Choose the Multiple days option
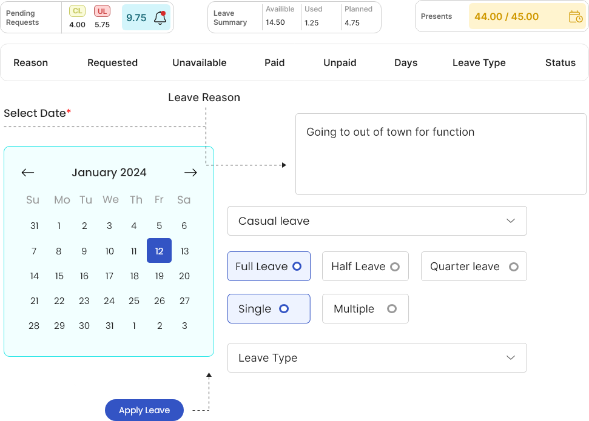Viewport: 589px width, 421px height. [x=365, y=309]
